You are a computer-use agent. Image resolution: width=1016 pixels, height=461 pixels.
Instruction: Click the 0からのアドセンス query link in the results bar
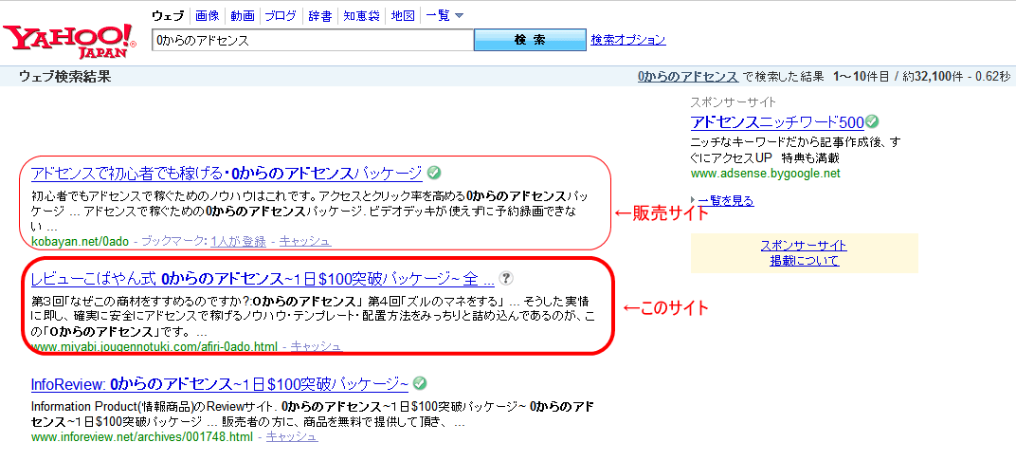click(687, 77)
